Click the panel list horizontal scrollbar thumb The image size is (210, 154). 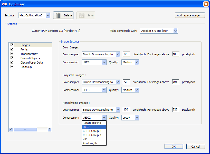25,130
